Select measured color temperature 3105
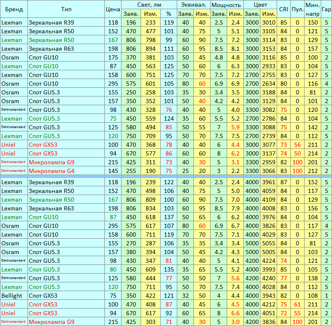The height and width of the screenshot is (326, 332). coord(268,31)
